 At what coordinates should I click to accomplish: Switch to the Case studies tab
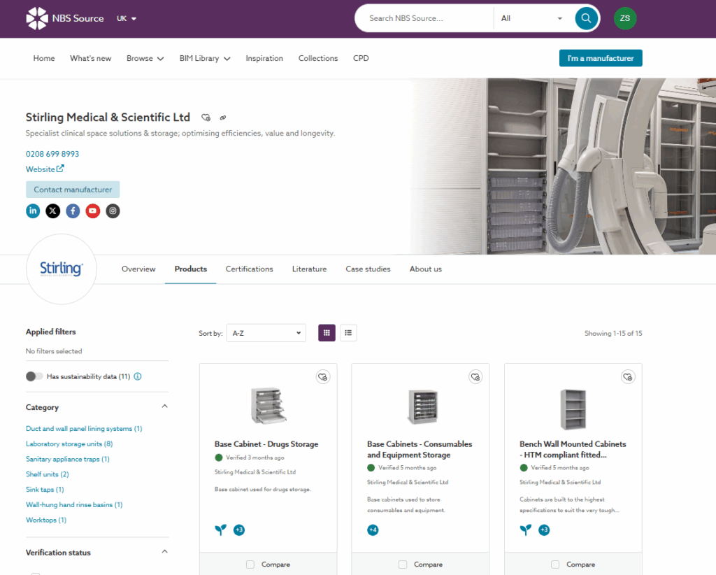pos(368,269)
